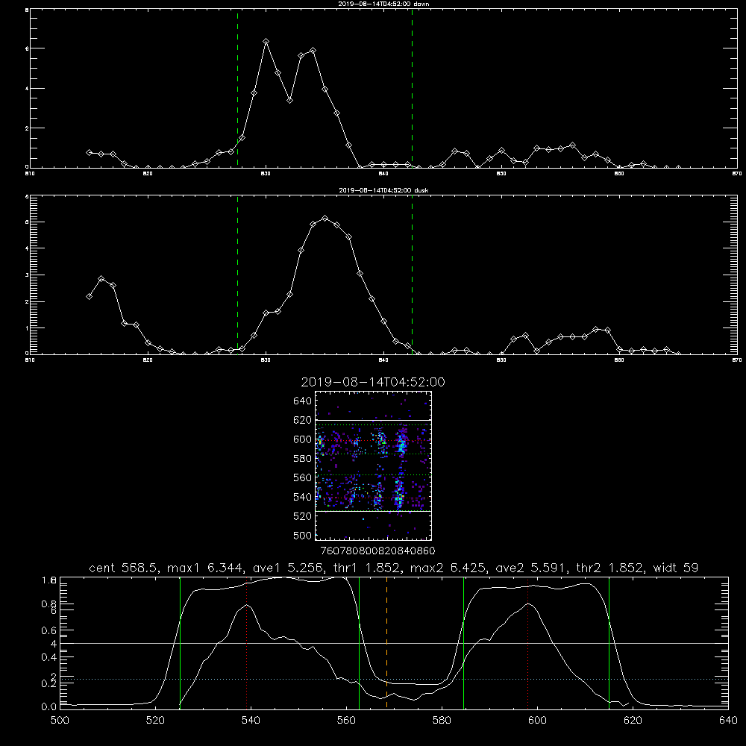The width and height of the screenshot is (746, 746).
Task: Click the heatmap y-axis label 540
Action: (x=303, y=497)
